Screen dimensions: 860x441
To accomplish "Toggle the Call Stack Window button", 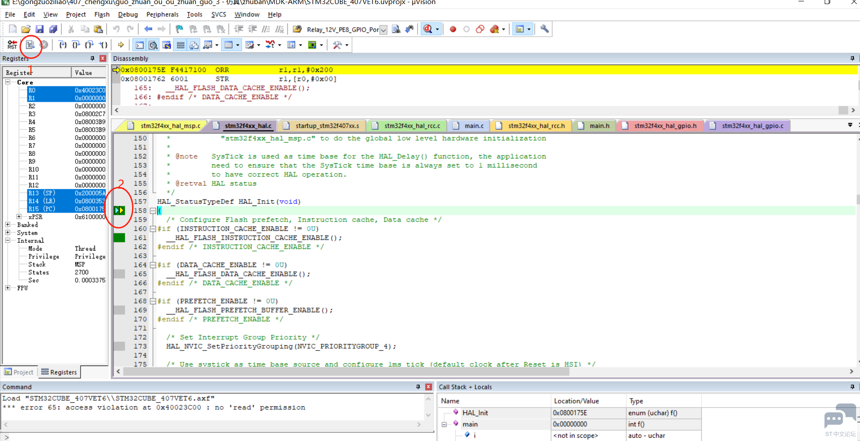I will coord(194,45).
